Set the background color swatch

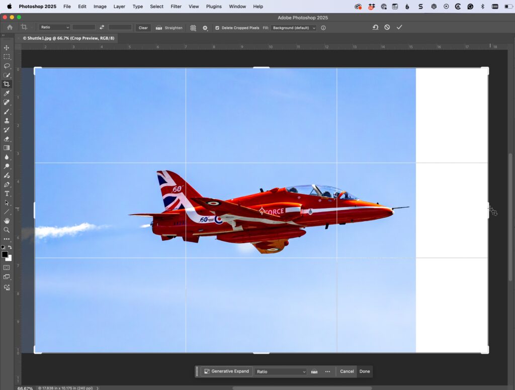pyautogui.click(x=10, y=258)
